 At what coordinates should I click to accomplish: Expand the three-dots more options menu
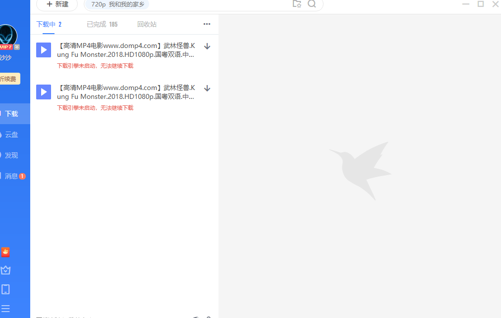(207, 24)
